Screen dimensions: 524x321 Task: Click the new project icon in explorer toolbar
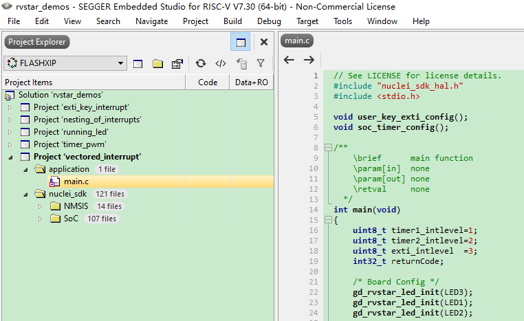click(138, 63)
